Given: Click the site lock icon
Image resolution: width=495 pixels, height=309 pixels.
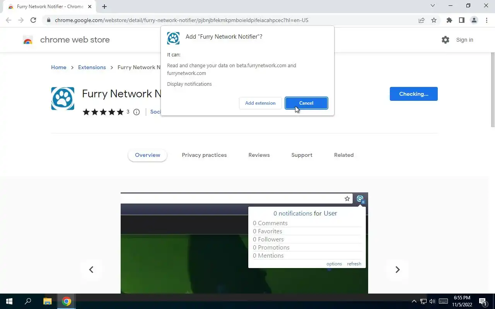Looking at the screenshot, I should [x=48, y=20].
